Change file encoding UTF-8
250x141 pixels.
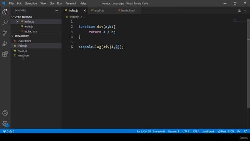point(186,132)
